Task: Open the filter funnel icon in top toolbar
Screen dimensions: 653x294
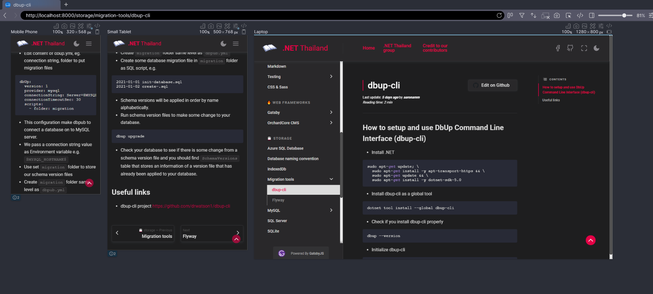Action: click(x=522, y=15)
